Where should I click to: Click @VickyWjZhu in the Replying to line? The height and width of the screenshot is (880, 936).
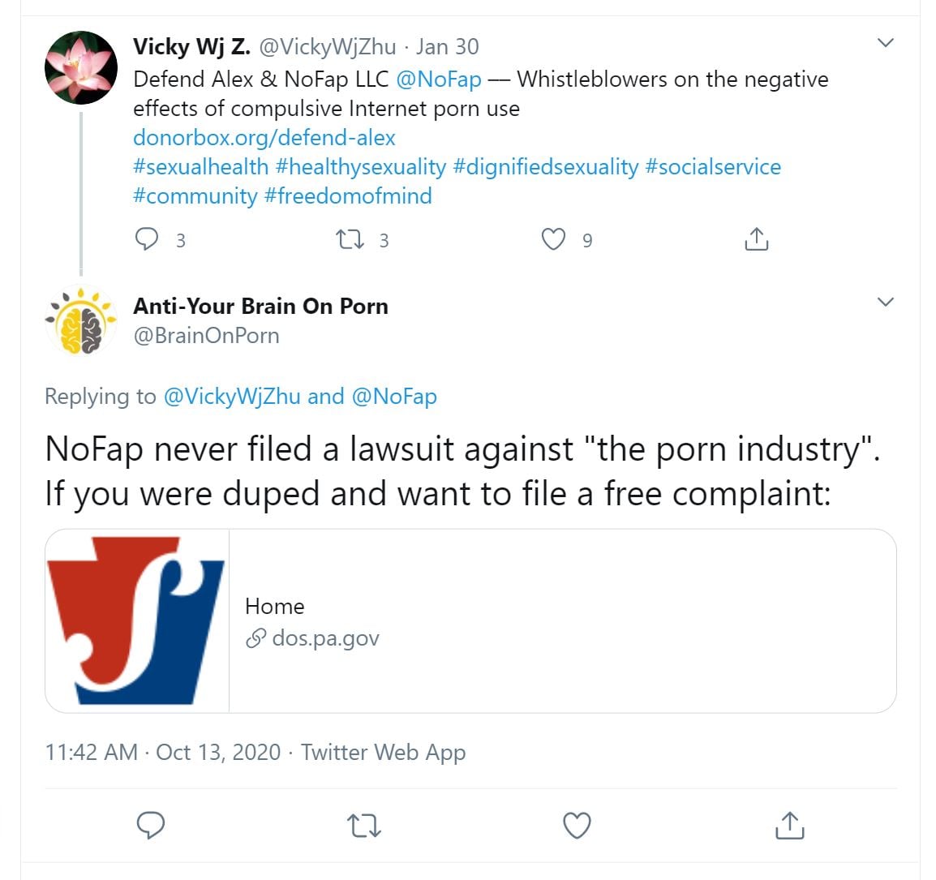[232, 397]
